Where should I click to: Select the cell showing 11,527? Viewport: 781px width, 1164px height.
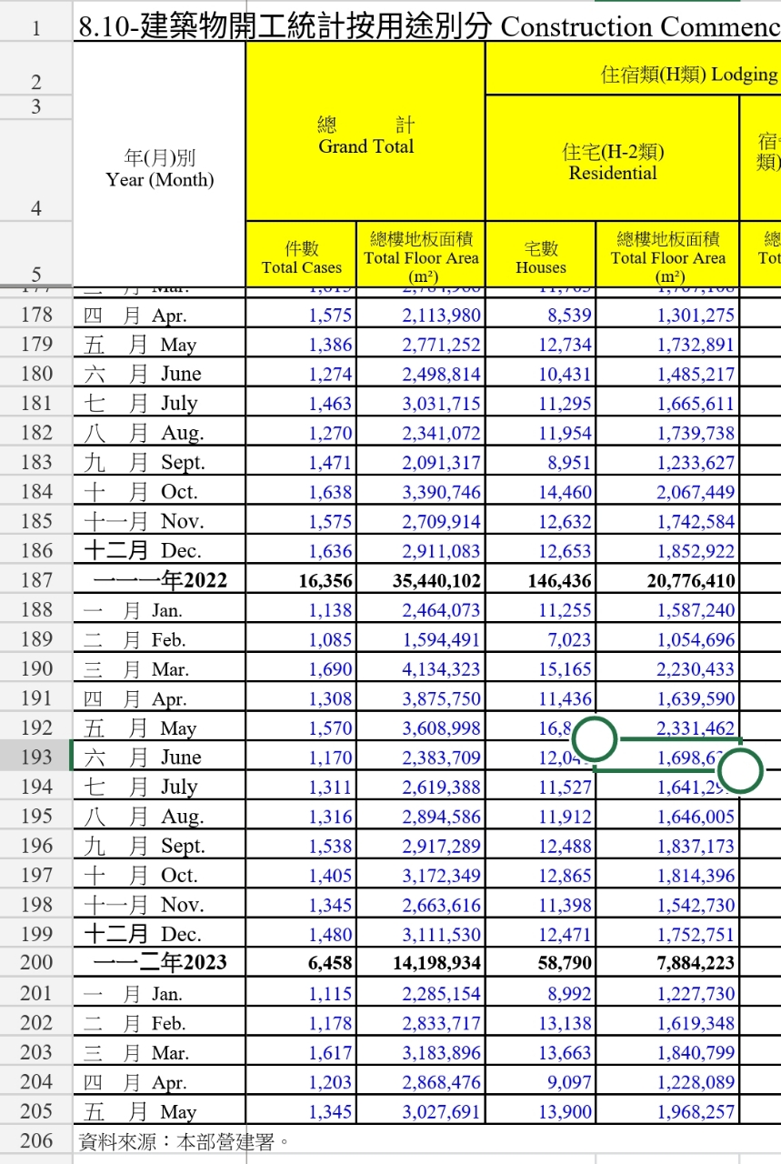click(x=541, y=787)
